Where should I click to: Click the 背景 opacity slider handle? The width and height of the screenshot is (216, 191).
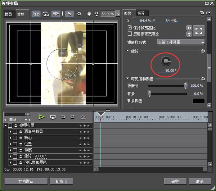(x=149, y=94)
